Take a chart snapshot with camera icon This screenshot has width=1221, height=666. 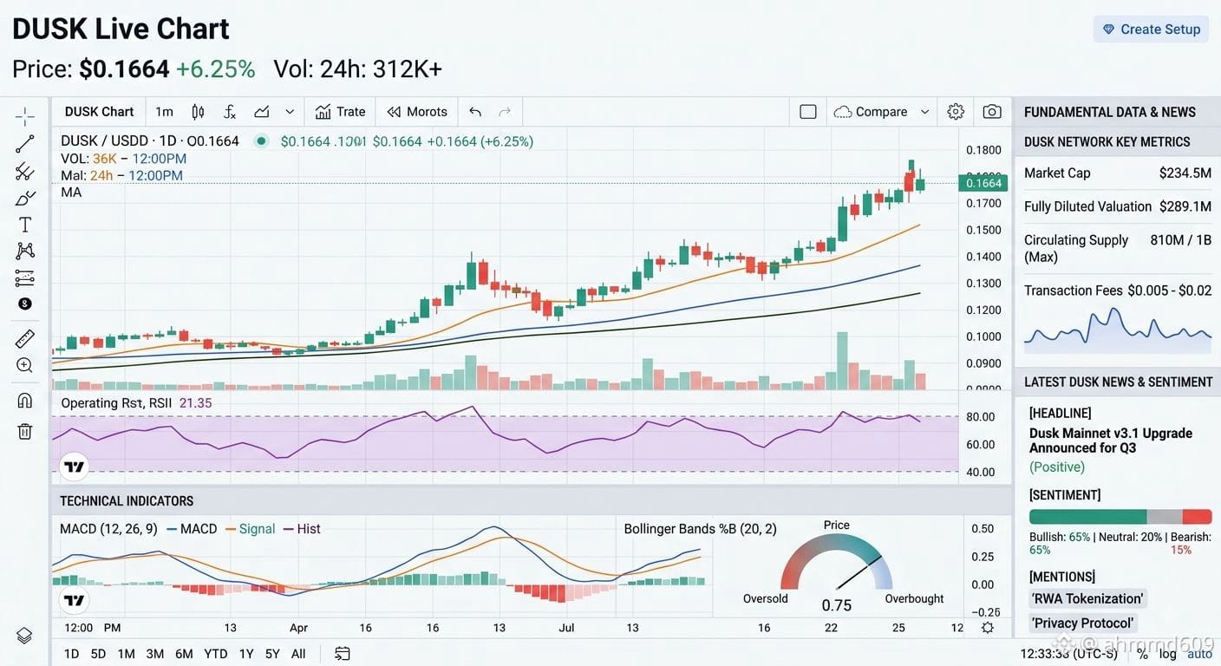[992, 112]
